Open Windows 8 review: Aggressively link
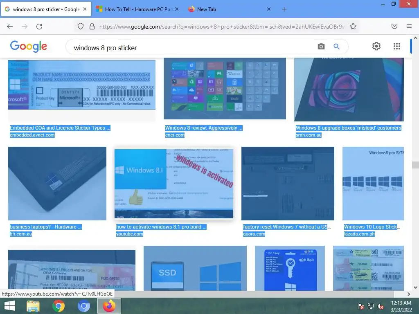This screenshot has width=419, height=314. coord(204,128)
